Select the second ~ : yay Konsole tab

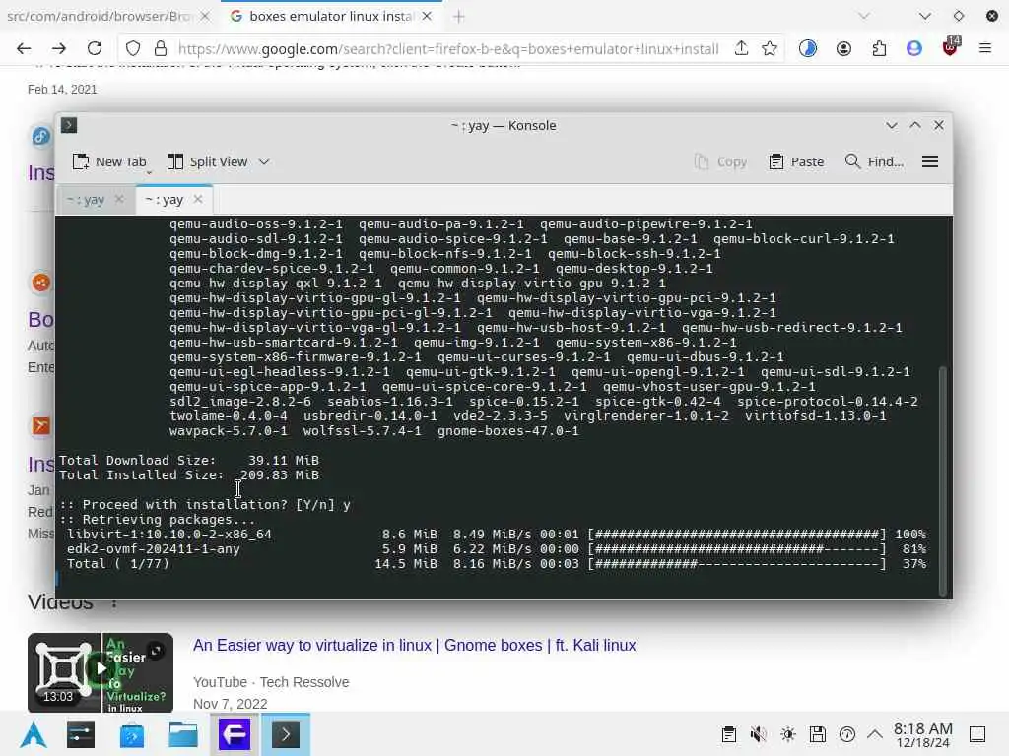coord(165,199)
